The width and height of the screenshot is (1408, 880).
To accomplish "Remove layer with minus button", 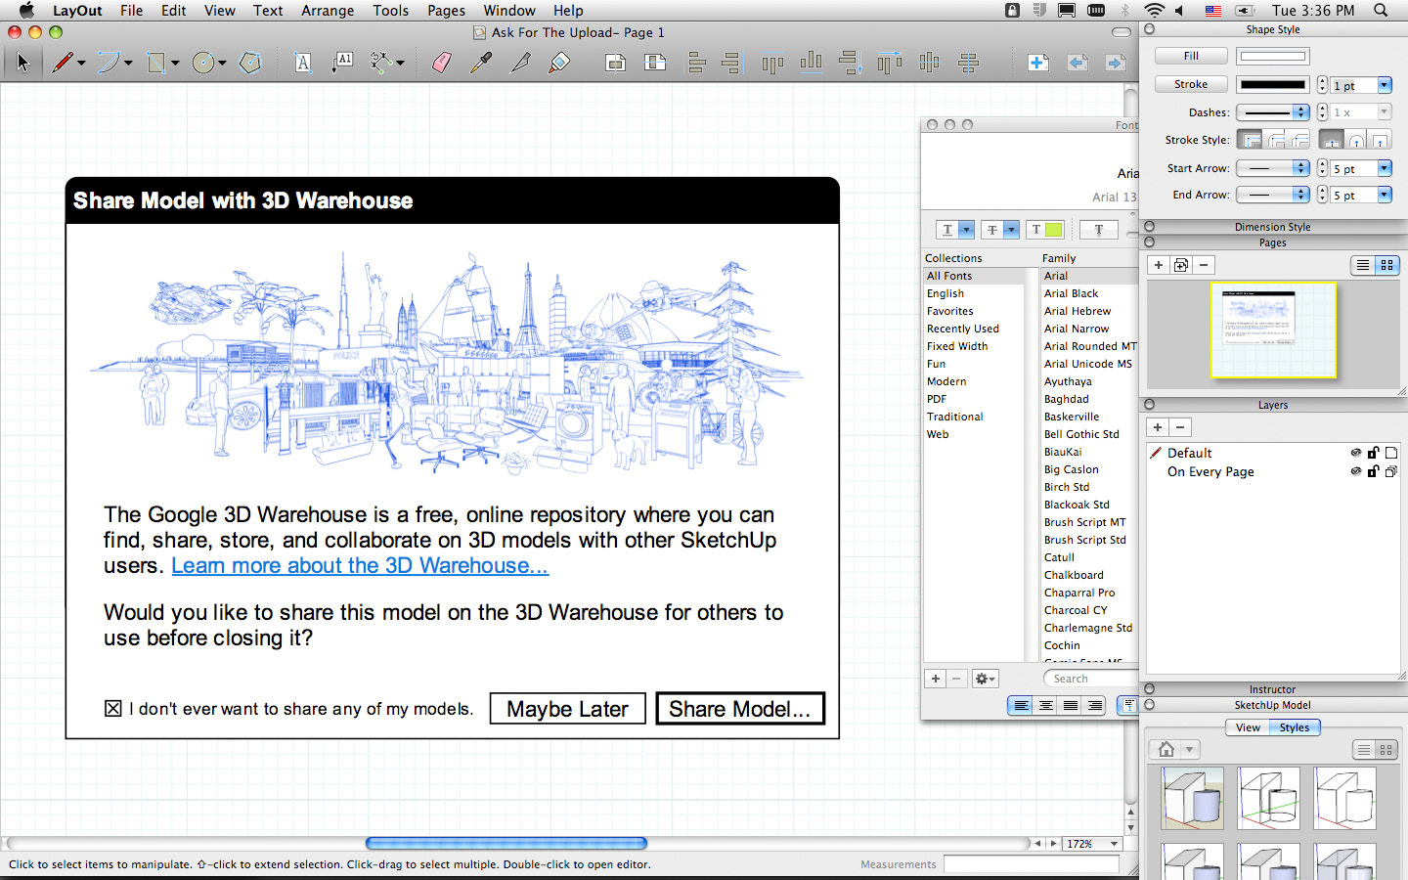I will tap(1180, 427).
